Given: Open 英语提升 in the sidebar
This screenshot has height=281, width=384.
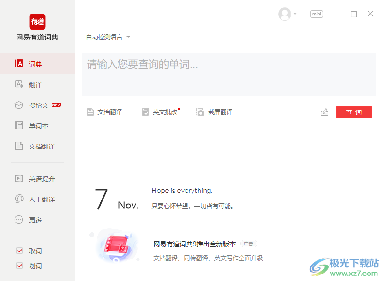Looking at the screenshot, I should 41,179.
